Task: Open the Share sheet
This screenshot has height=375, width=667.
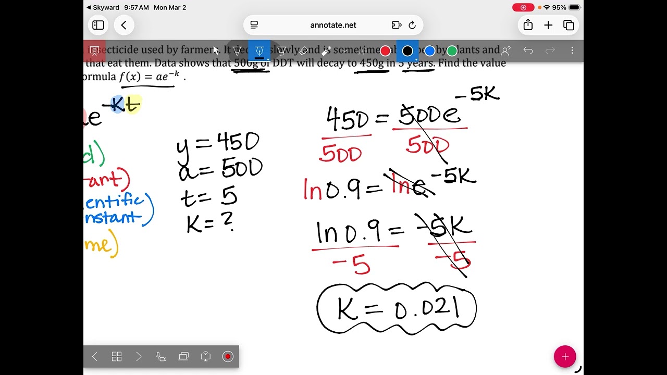Action: click(528, 25)
